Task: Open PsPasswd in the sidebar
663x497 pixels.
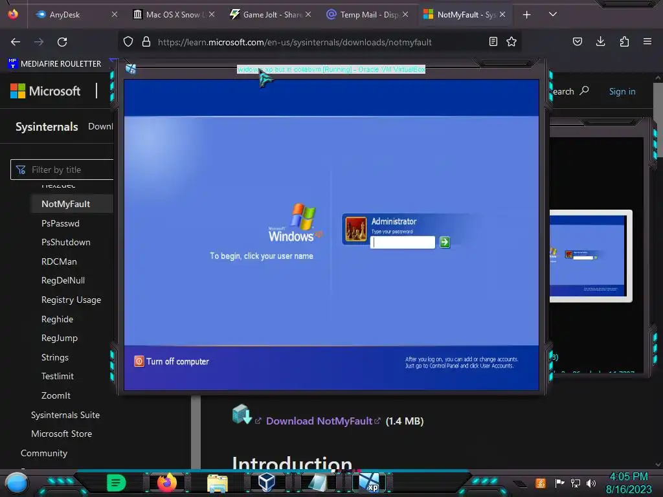Action: [60, 223]
